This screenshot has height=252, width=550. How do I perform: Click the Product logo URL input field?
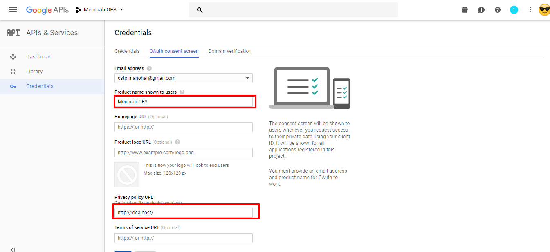click(184, 153)
